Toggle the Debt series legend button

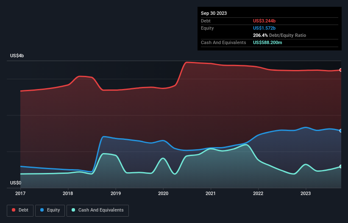click(x=20, y=210)
